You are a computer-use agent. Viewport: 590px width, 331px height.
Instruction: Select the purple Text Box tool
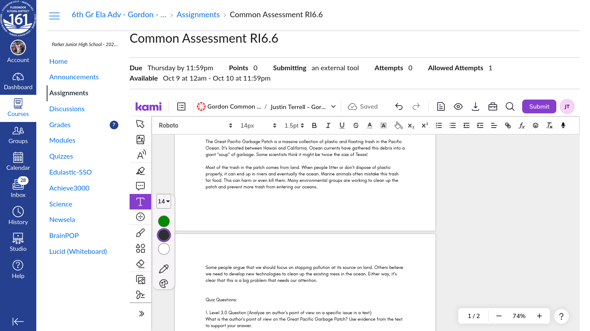(x=140, y=202)
